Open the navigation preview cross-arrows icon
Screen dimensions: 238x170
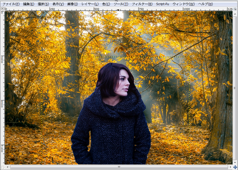point(235,167)
